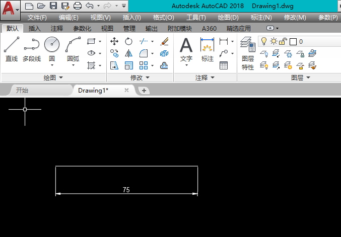Click the Plot printer icon
The image size is (341, 237).
(x=78, y=6)
